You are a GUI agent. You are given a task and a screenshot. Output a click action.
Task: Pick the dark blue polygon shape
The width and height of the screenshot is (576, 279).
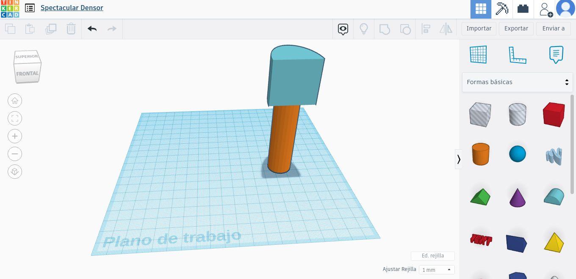click(517, 243)
